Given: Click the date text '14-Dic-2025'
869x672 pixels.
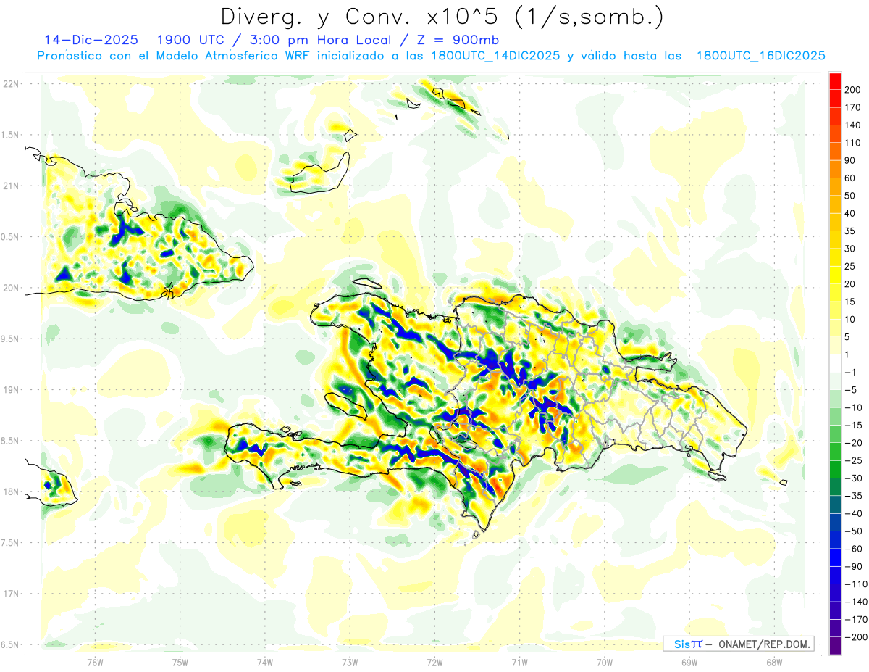Looking at the screenshot, I should point(91,39).
